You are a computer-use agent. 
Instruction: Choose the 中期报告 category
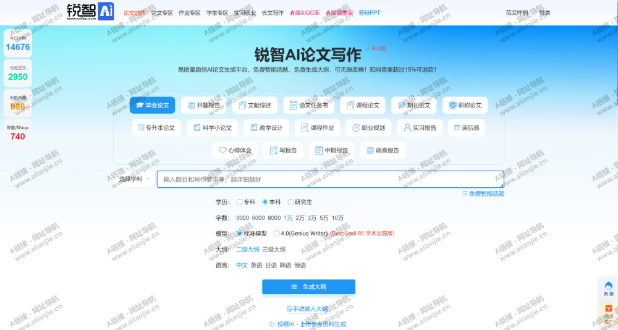[x=331, y=150]
